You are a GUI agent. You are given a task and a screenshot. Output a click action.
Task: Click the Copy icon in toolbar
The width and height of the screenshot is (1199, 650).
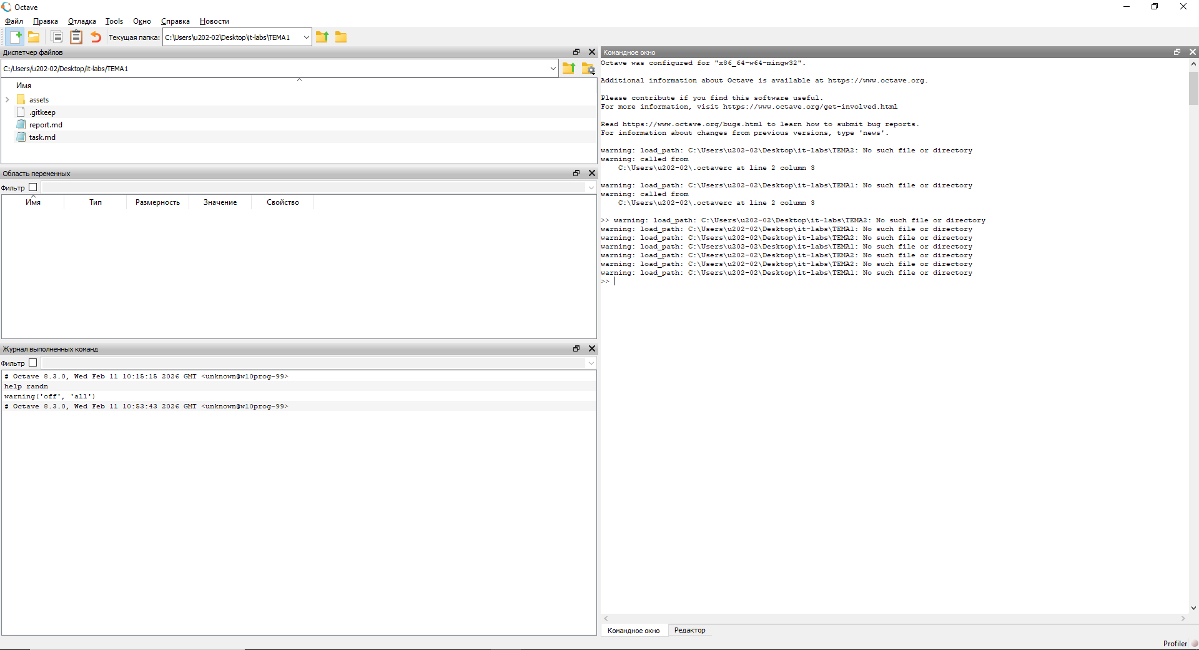[57, 37]
